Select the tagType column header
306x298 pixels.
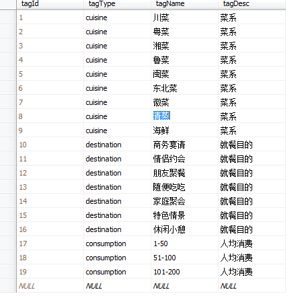point(117,4)
